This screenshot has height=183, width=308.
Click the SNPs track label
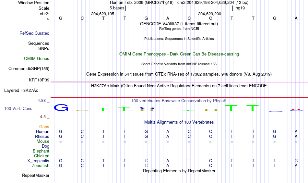pyautogui.click(x=44, y=48)
